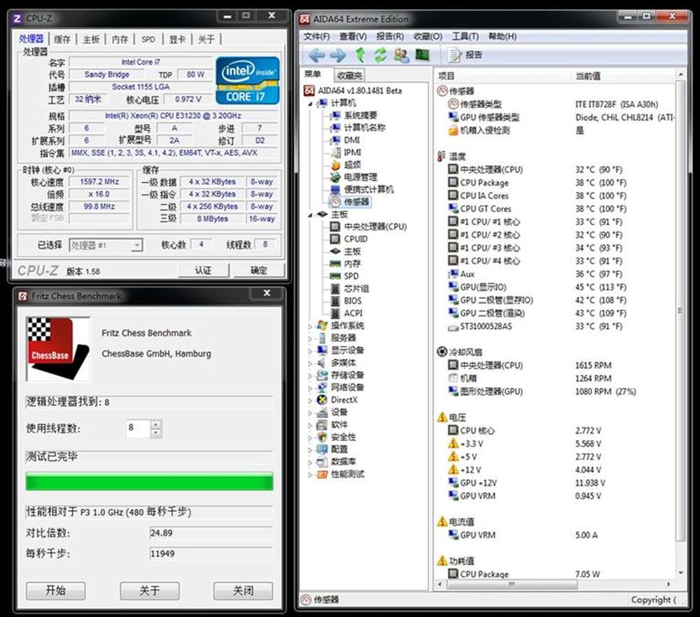
Task: Expand the 操作系统 tree node
Action: coord(311,326)
